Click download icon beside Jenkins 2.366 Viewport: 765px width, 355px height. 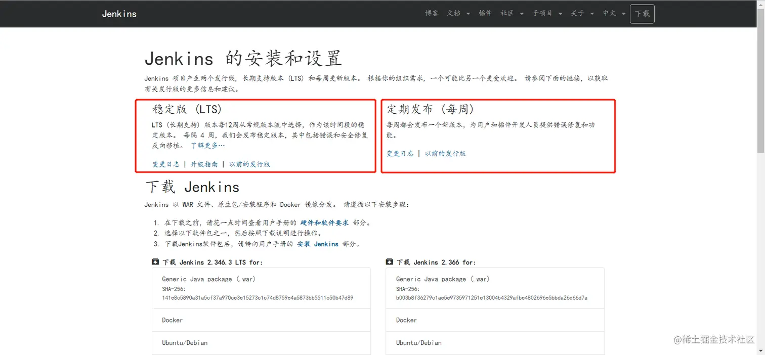390,262
